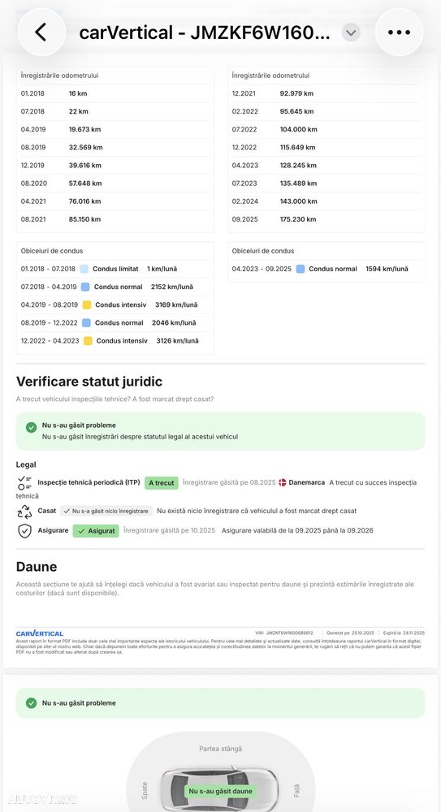The image size is (441, 812).
Task: Expand the document title dropdown chevron
Action: tap(351, 32)
